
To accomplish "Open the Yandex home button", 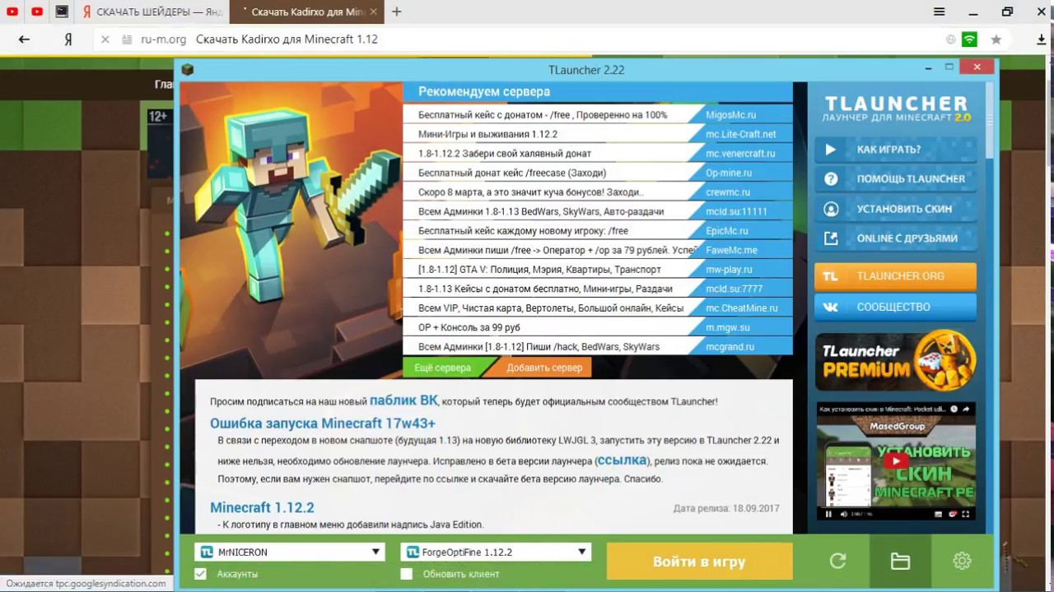I will [x=68, y=39].
